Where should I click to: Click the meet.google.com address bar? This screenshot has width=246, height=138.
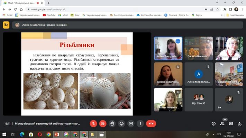coord(115,9)
